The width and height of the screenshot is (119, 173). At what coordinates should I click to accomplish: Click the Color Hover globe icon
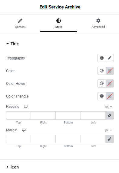[x=102, y=83]
